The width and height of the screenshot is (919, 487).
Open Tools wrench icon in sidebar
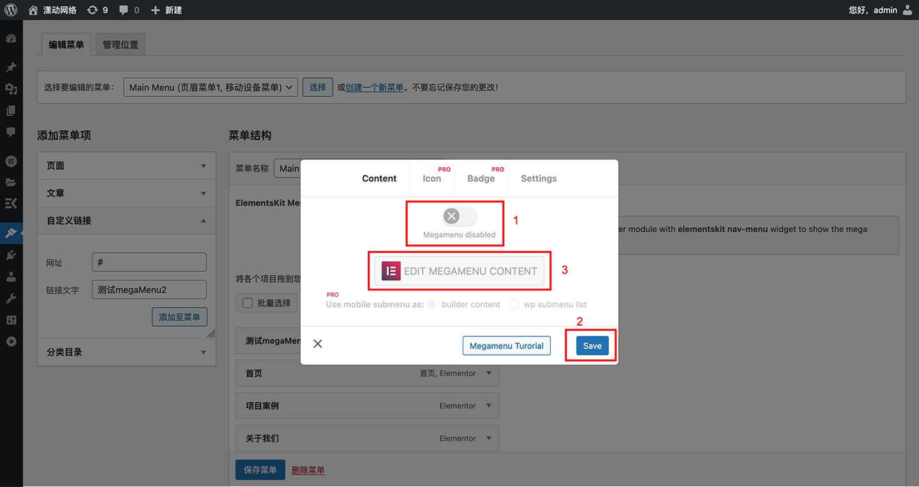pos(11,299)
